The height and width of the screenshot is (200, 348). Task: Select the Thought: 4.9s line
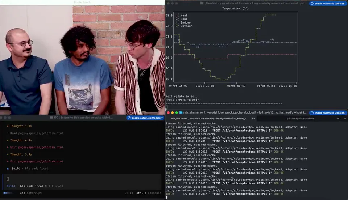[19, 140]
